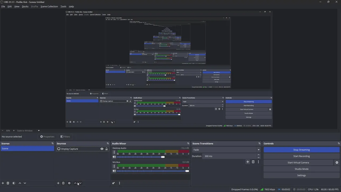Undock the Scene Transitions panel
341x192 pixels.
point(259,143)
